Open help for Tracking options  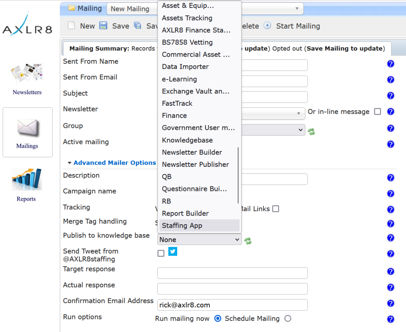391,210
